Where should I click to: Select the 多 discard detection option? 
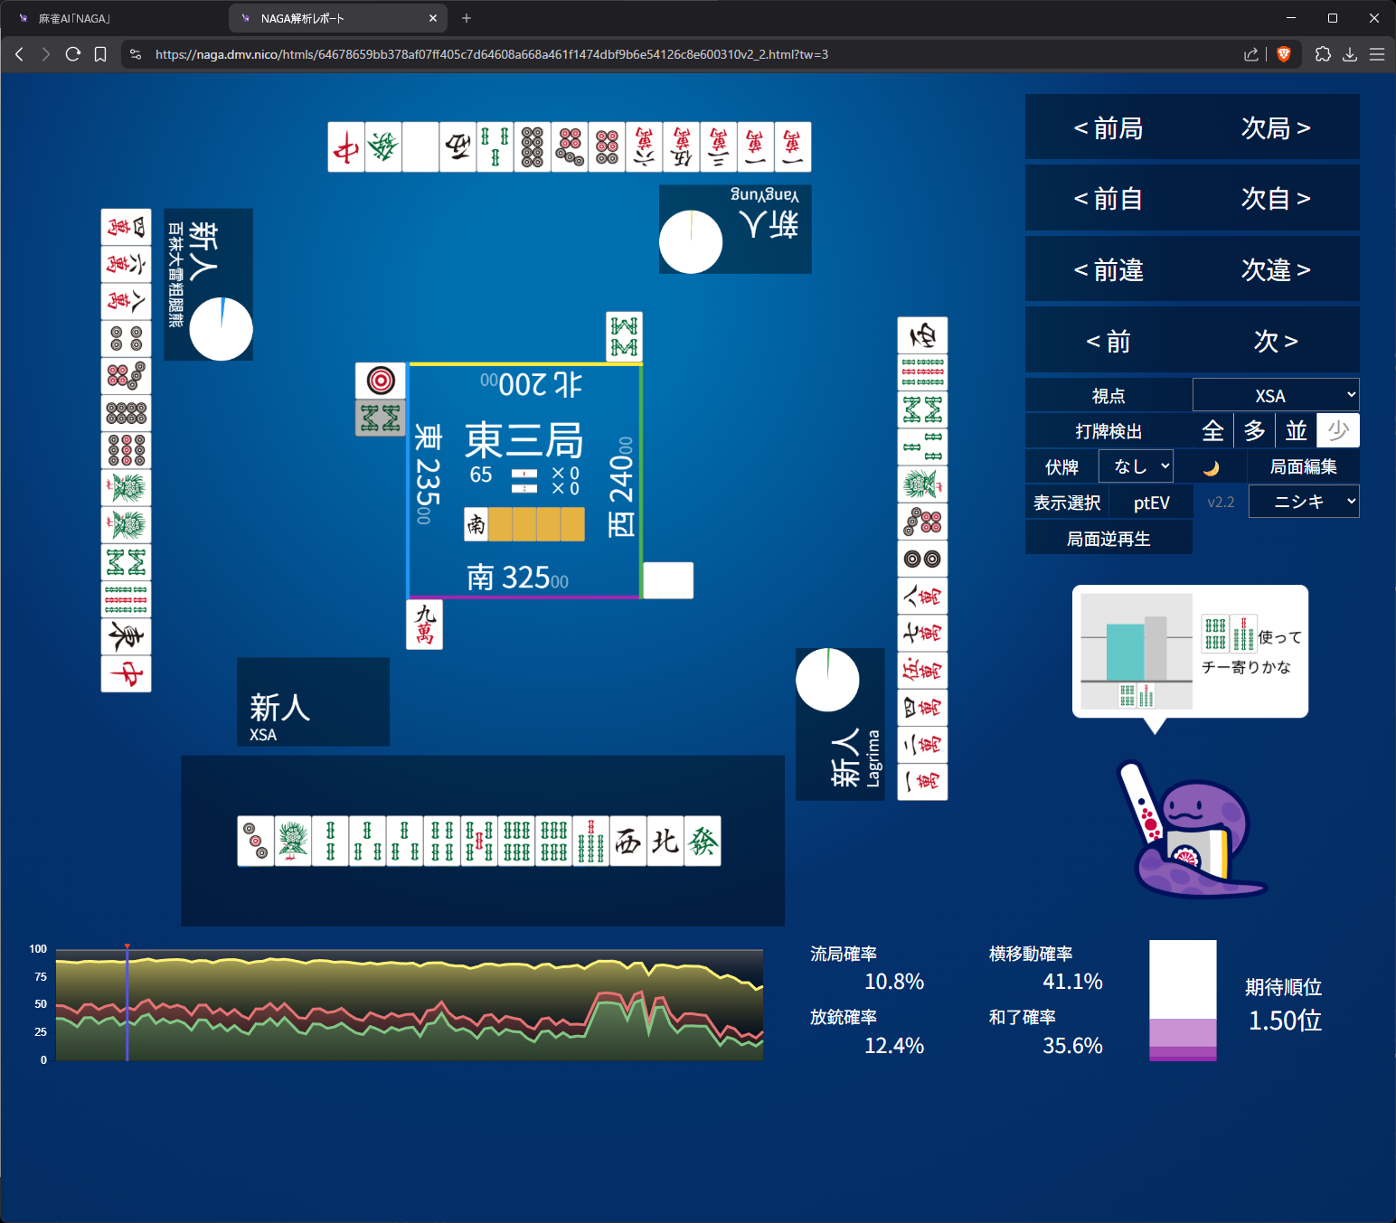pos(1254,431)
